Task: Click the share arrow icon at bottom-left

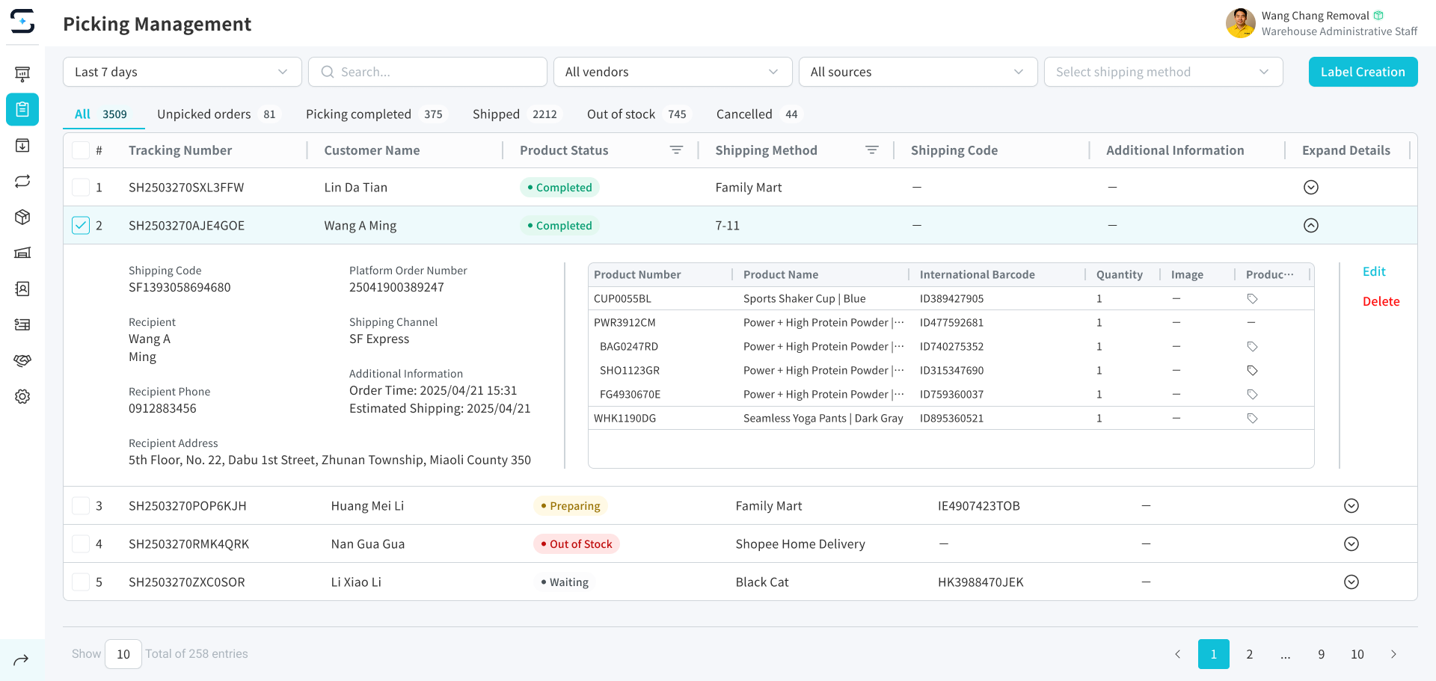Action: 22,659
